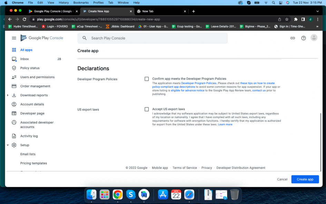Click the Policy status shield icon
Viewport: 326px width, 204px height.
point(14,68)
